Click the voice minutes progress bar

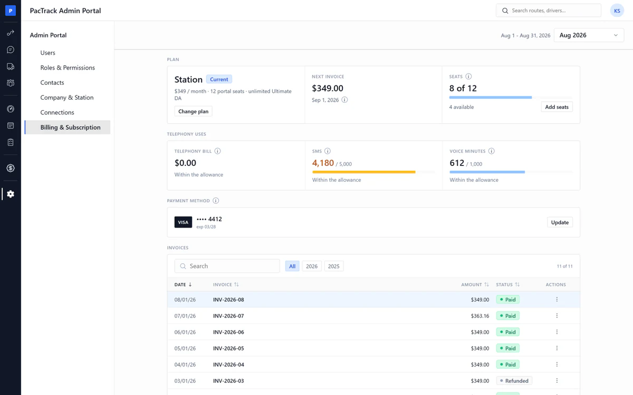click(511, 172)
